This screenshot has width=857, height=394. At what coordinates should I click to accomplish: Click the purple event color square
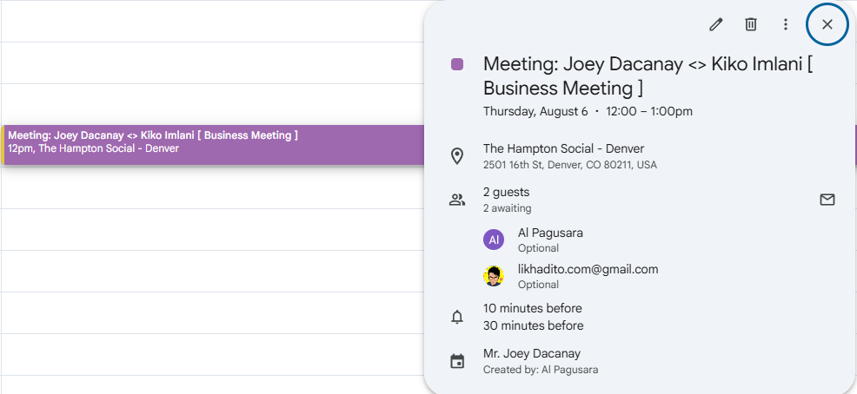tap(457, 64)
